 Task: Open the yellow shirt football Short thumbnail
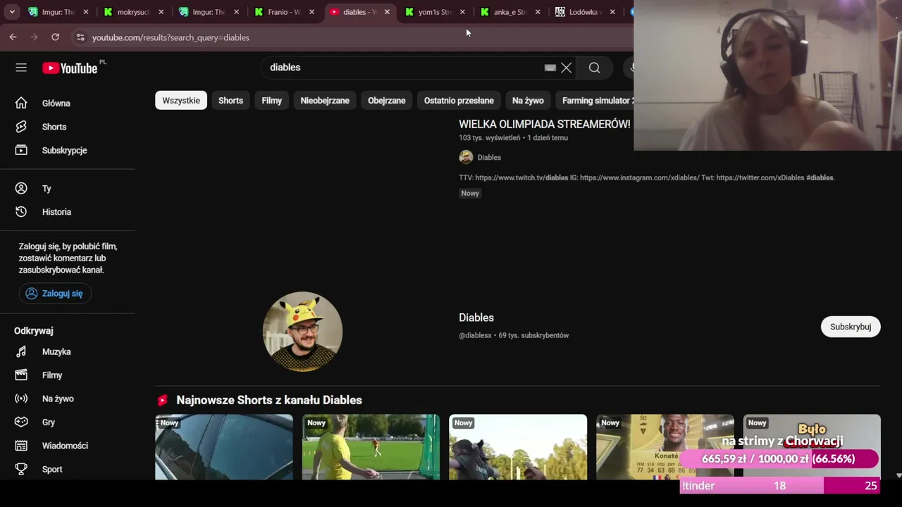pyautogui.click(x=371, y=447)
